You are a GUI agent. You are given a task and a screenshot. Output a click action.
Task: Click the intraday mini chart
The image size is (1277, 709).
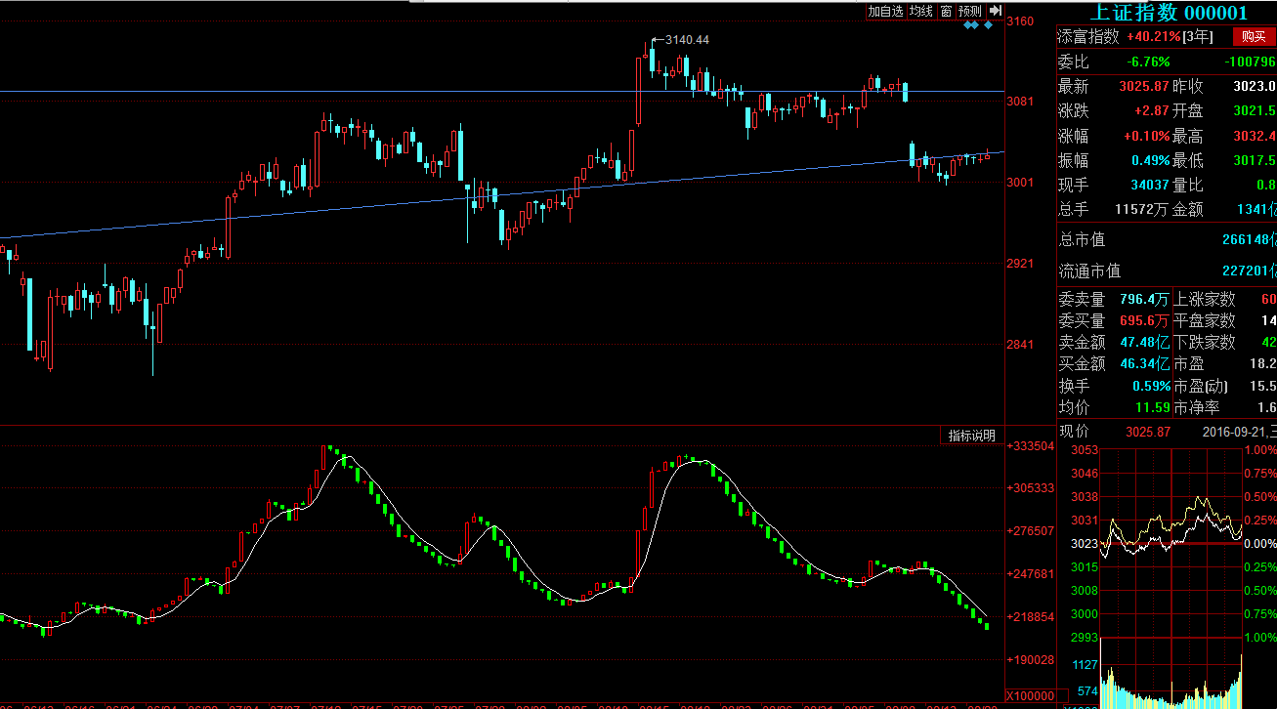pyautogui.click(x=1171, y=543)
